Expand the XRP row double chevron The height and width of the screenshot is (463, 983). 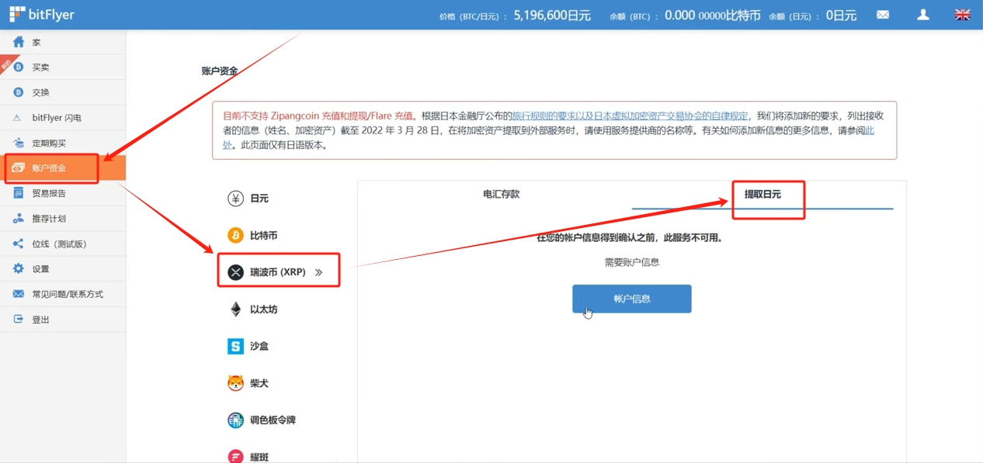coord(318,272)
